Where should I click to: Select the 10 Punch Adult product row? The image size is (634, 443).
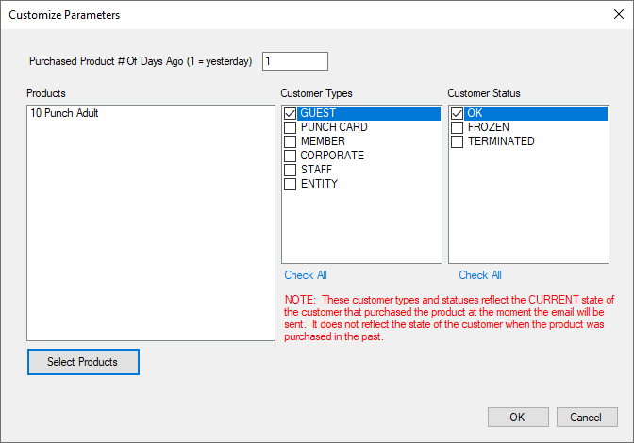151,113
